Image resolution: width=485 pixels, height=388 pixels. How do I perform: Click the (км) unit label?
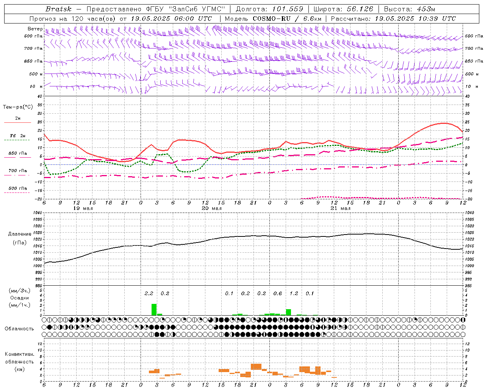point(19,369)
